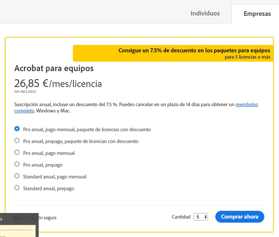Click the 'para 5 licencias o más' text
Image resolution: width=279 pixels, height=237 pixels.
click(x=247, y=57)
